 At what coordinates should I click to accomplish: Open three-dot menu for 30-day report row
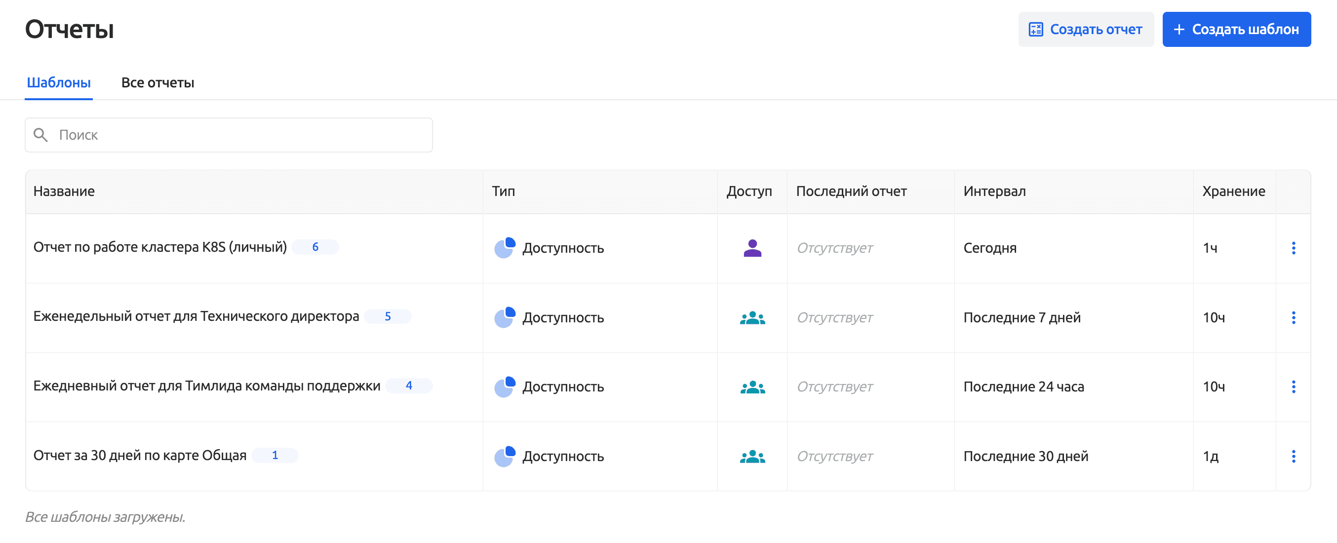click(x=1293, y=456)
